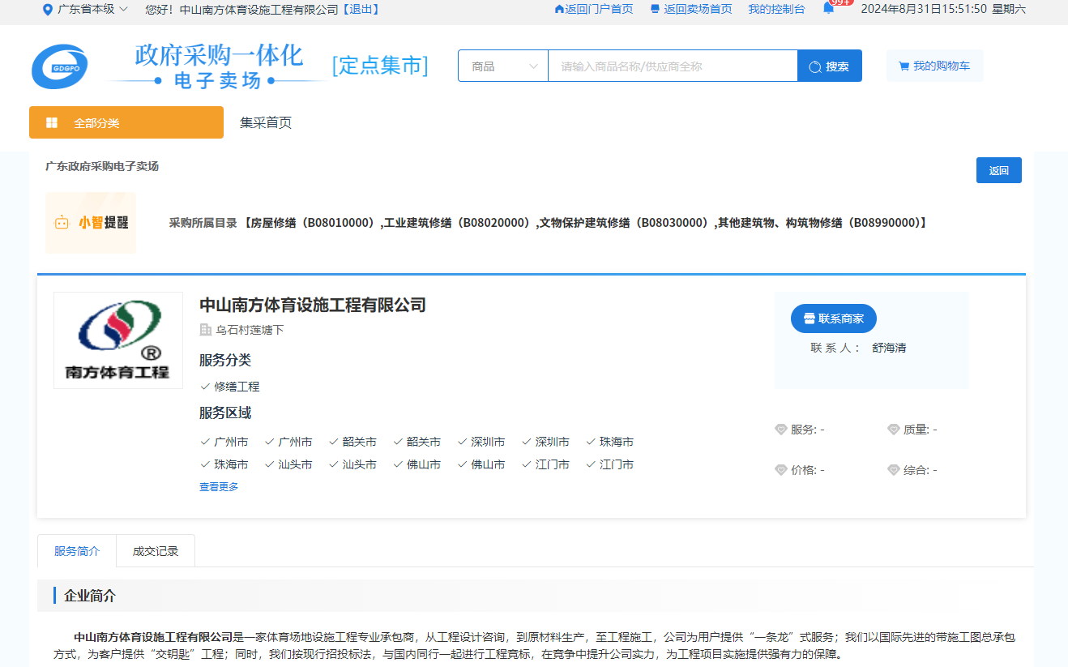Click the company title 中山南方体育设施工程有限公司
The height and width of the screenshot is (667, 1068).
tap(313, 305)
